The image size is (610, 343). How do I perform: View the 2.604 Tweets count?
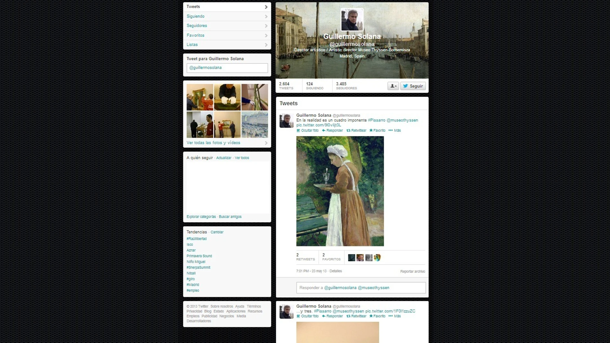point(286,86)
